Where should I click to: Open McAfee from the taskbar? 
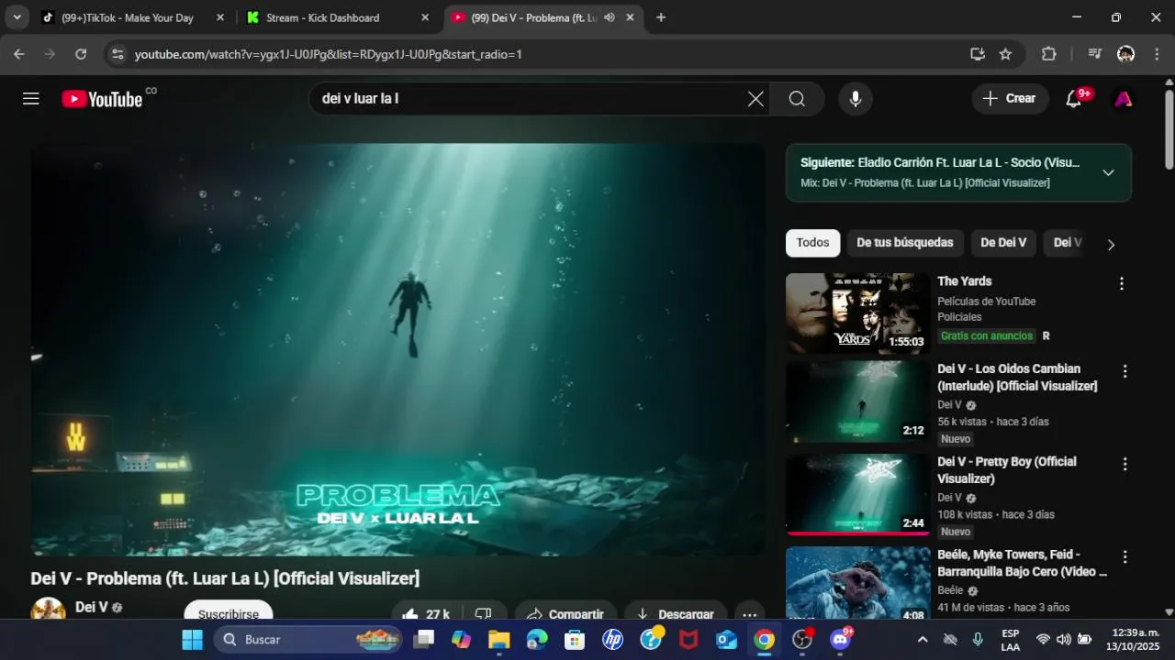coord(688,639)
